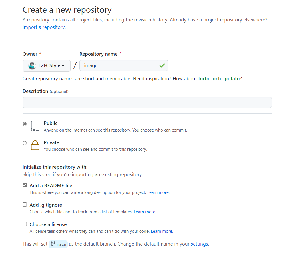Click the Private repository lock icon
Screen dimensions: 295x253
(35, 145)
